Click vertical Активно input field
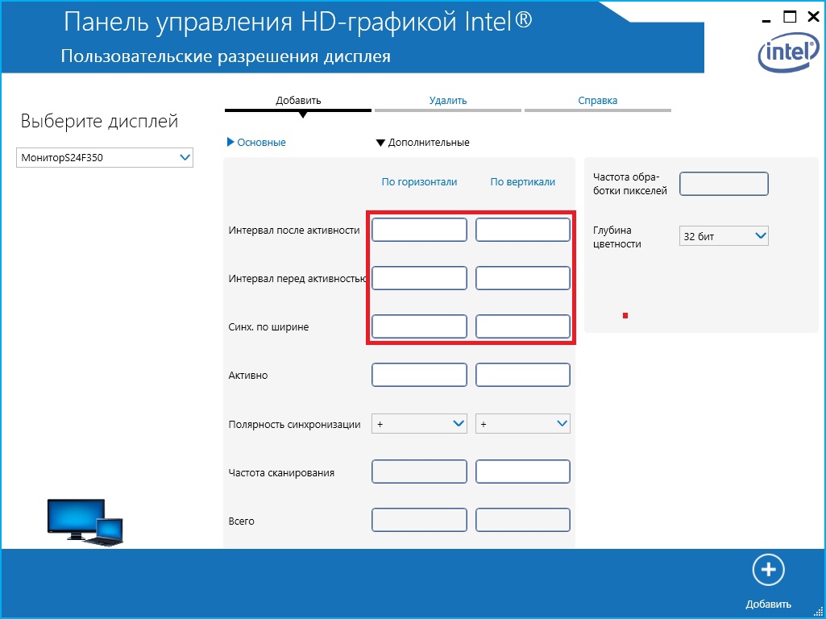This screenshot has height=619, width=826. tap(522, 375)
